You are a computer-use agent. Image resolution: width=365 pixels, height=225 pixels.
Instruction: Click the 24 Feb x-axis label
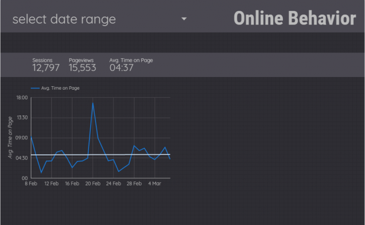click(x=113, y=183)
